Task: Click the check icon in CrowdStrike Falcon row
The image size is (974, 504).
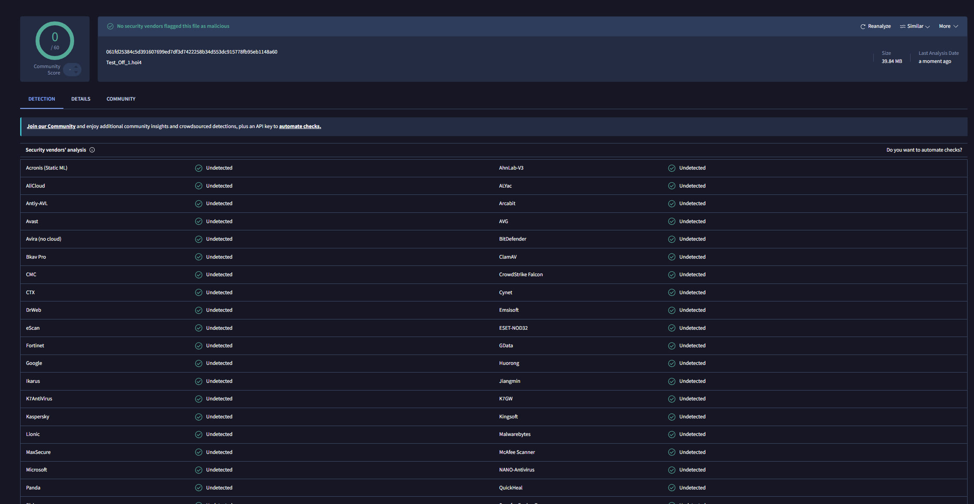Action: (671, 274)
